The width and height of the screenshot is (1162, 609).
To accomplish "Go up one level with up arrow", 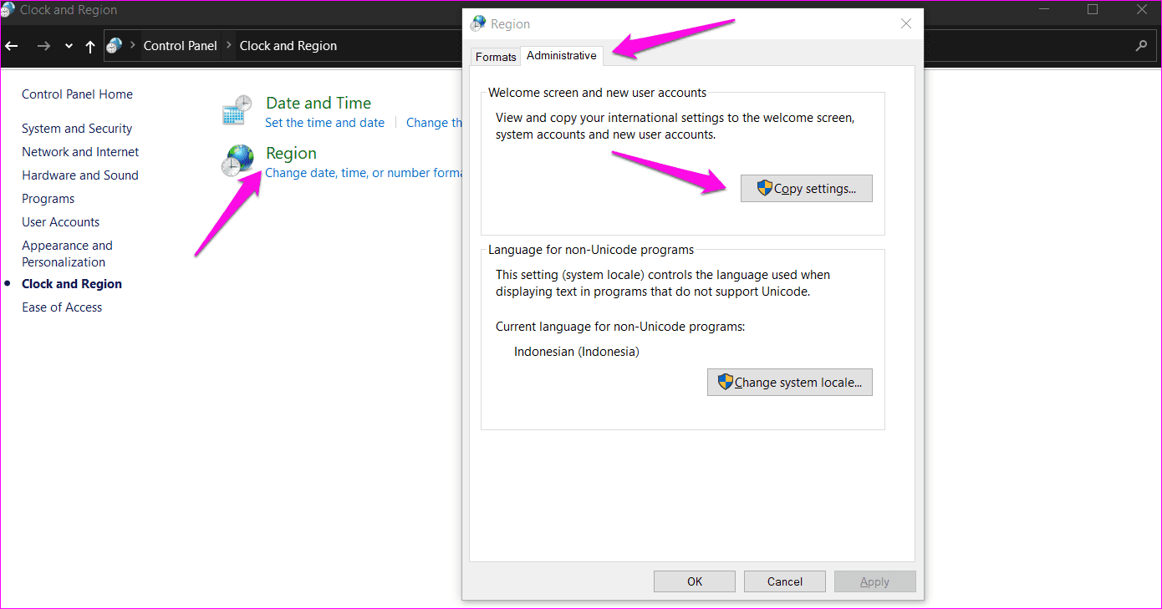I will 90,46.
